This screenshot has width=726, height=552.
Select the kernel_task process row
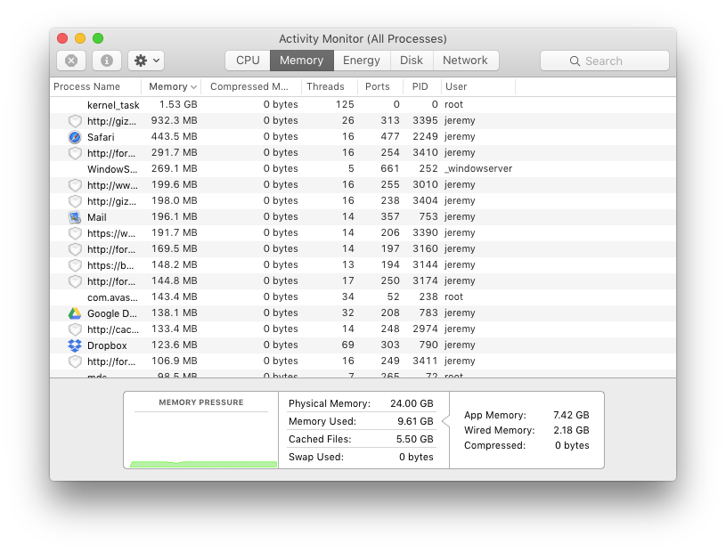[363, 104]
